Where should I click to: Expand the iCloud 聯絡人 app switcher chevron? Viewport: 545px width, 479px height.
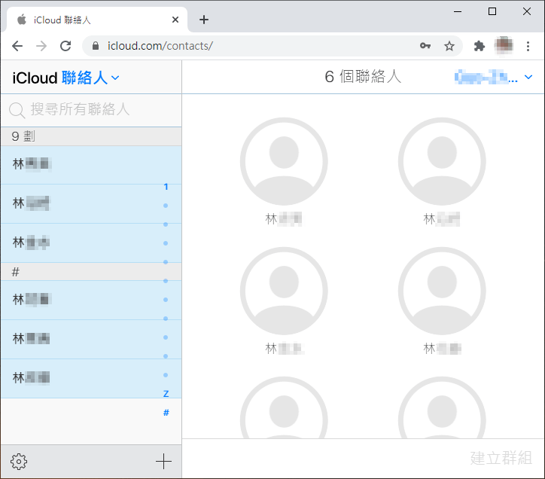tap(115, 78)
